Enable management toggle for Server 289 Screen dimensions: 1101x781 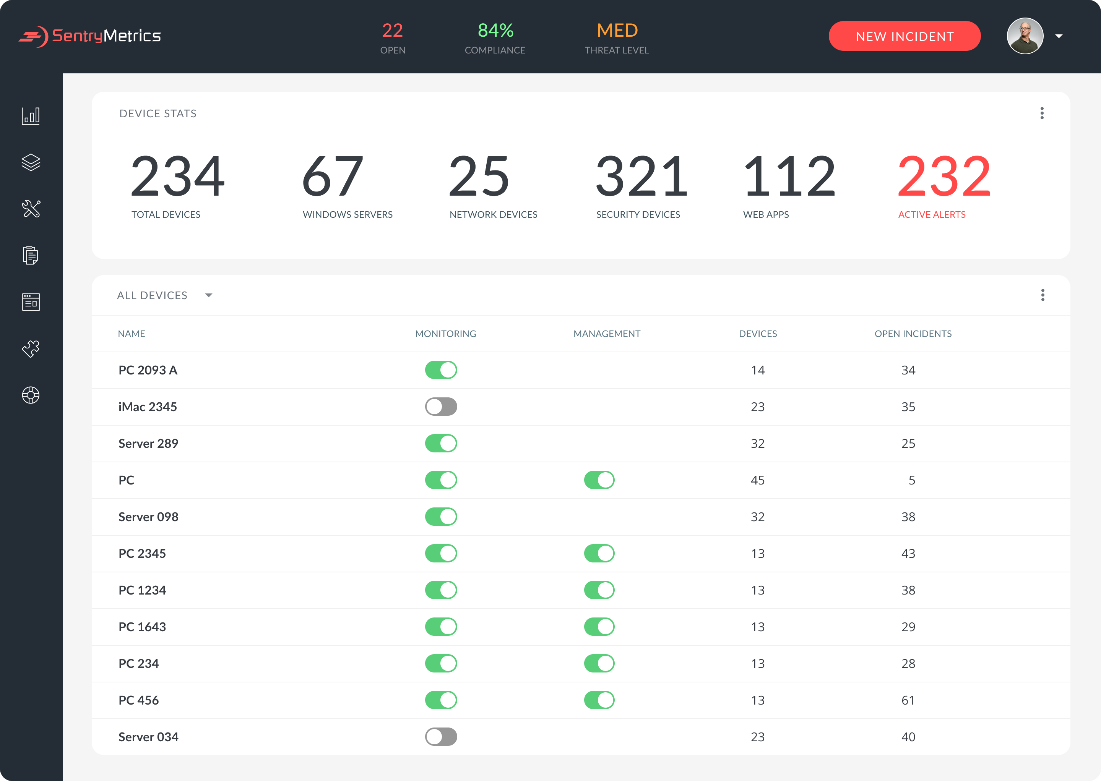(x=601, y=443)
